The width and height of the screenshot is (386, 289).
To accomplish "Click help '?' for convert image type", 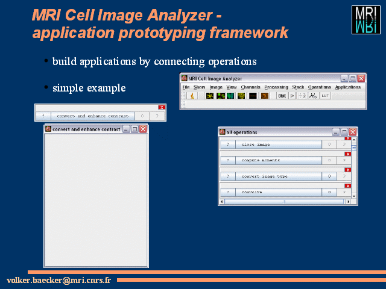I will (x=228, y=176).
